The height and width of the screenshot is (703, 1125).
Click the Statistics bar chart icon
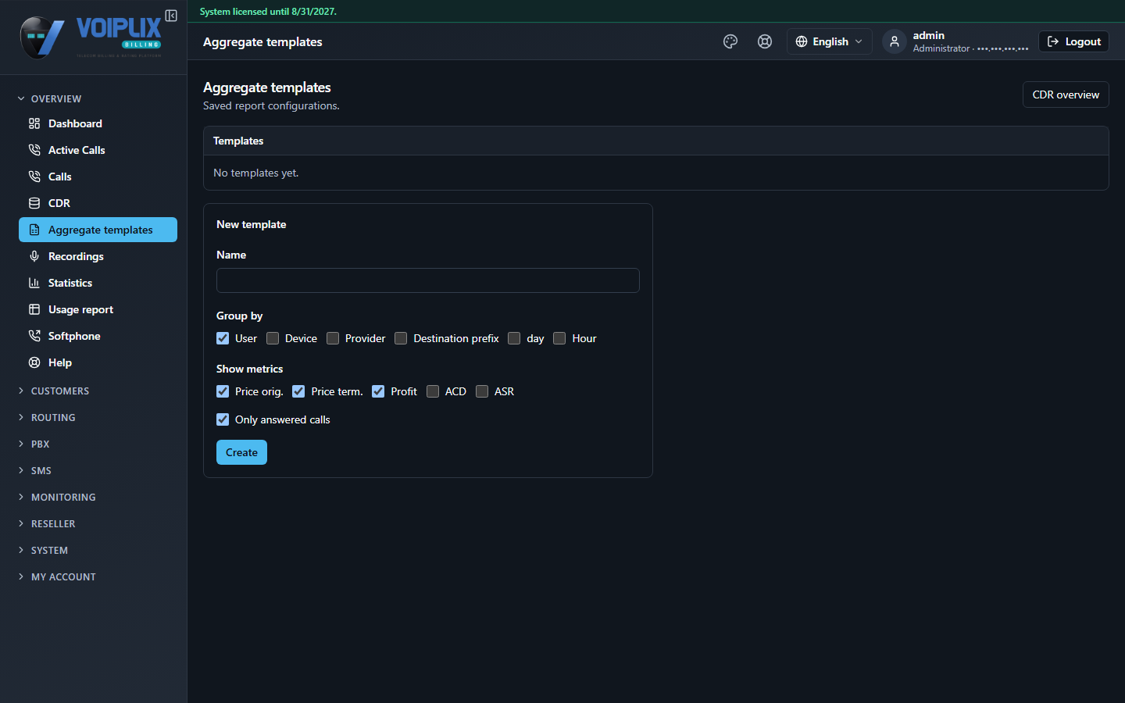pos(34,283)
